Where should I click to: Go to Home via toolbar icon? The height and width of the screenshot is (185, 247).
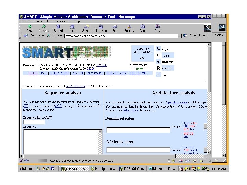[72, 28]
